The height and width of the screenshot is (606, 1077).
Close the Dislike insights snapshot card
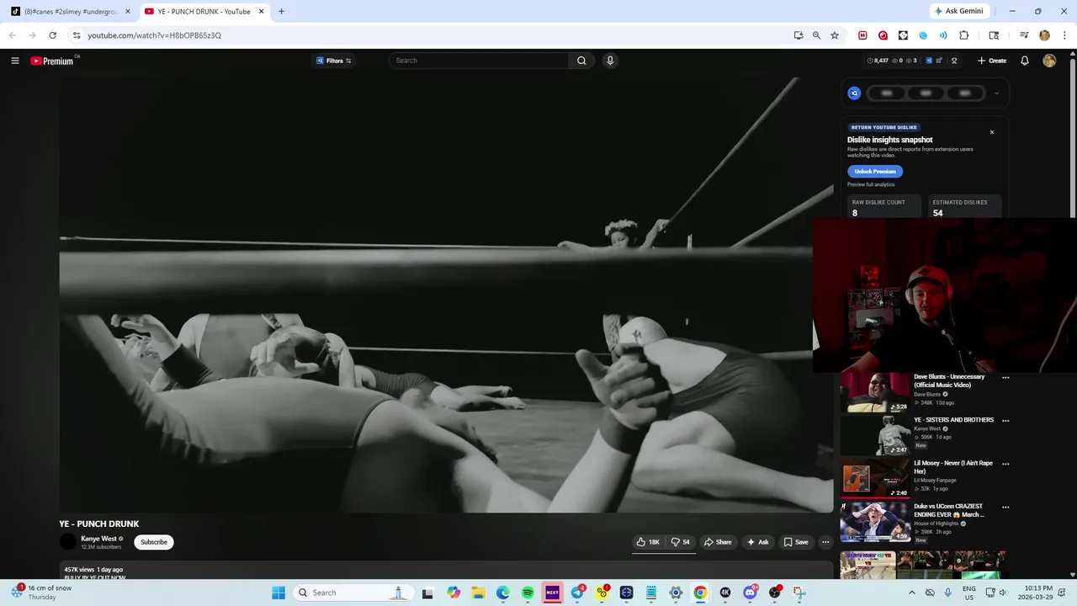coord(992,132)
